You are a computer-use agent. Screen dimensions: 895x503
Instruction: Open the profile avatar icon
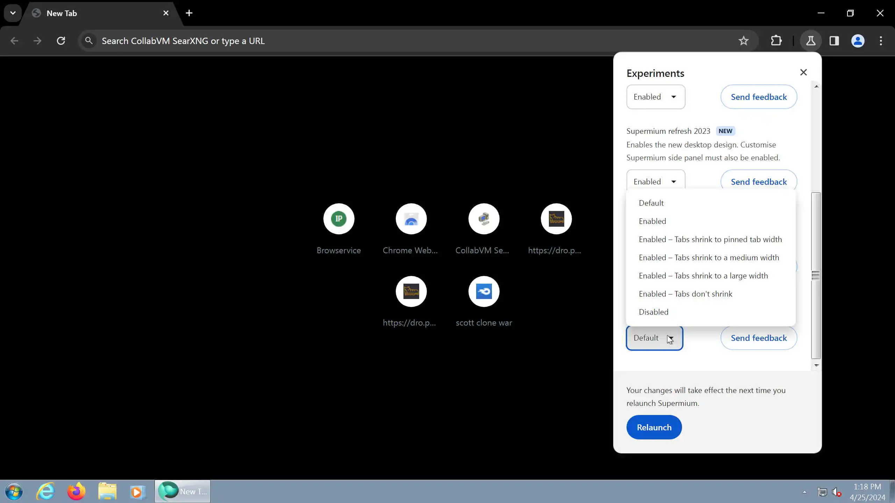(858, 41)
